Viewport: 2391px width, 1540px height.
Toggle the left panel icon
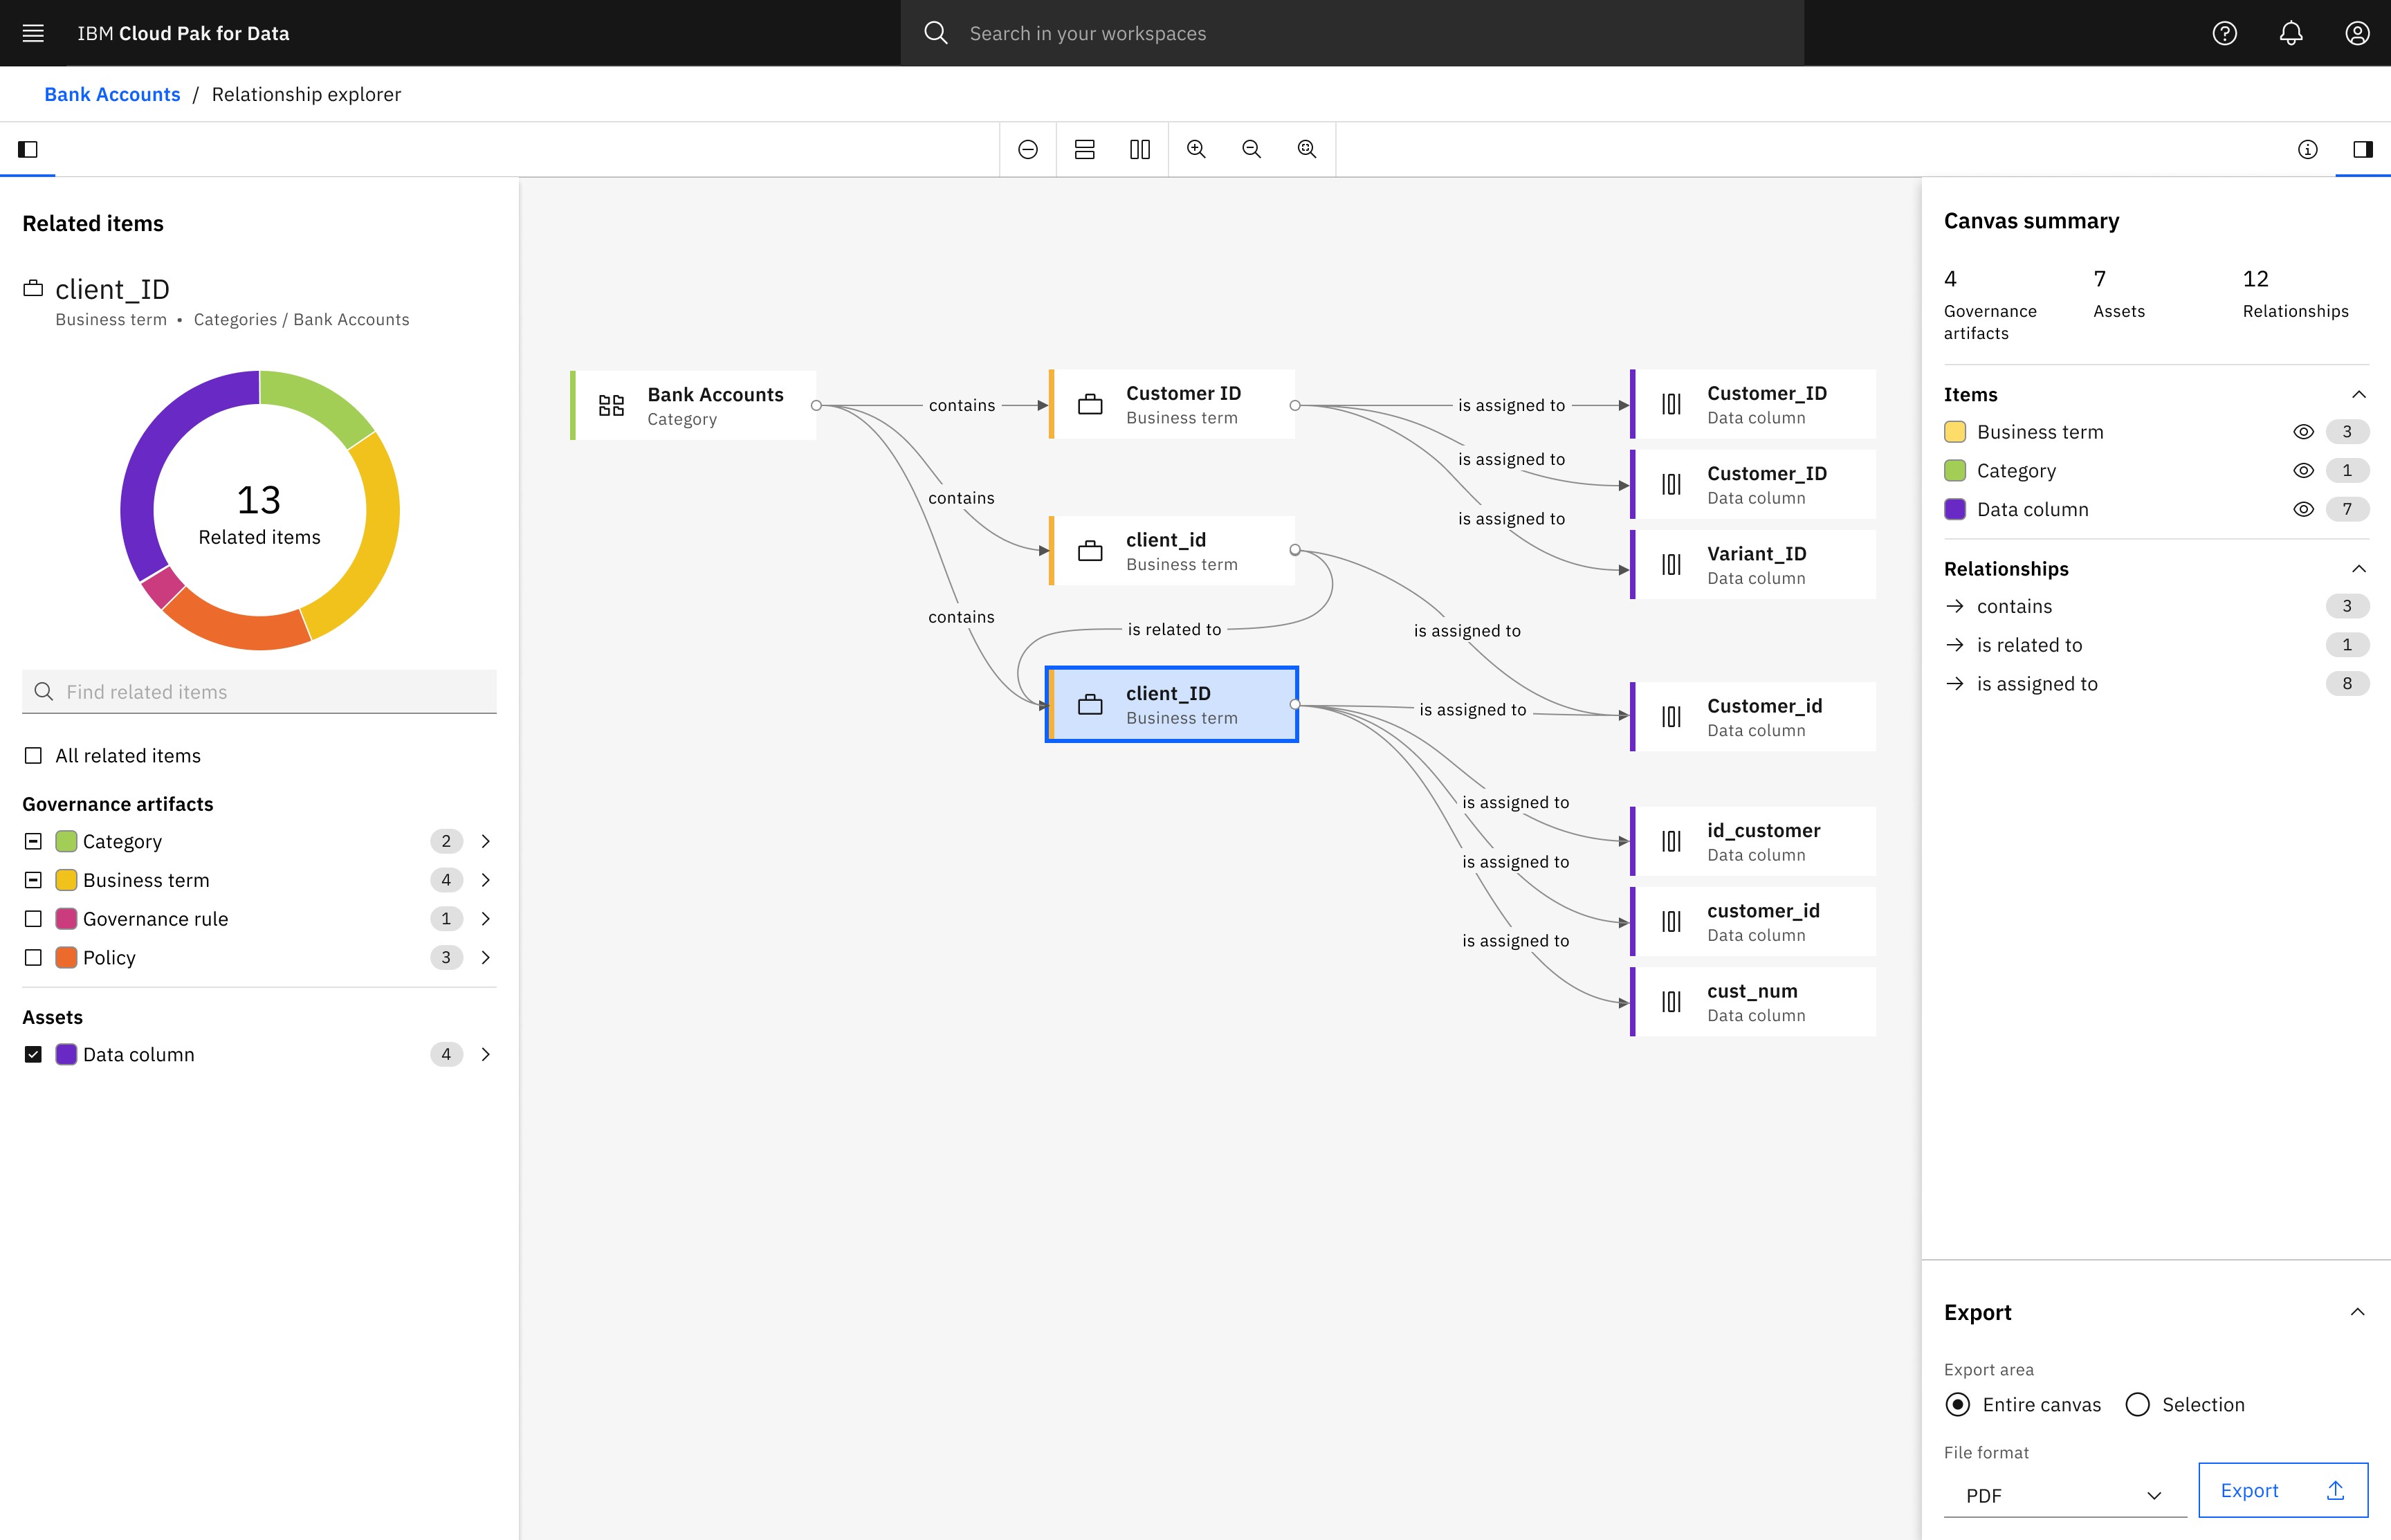tap(28, 149)
